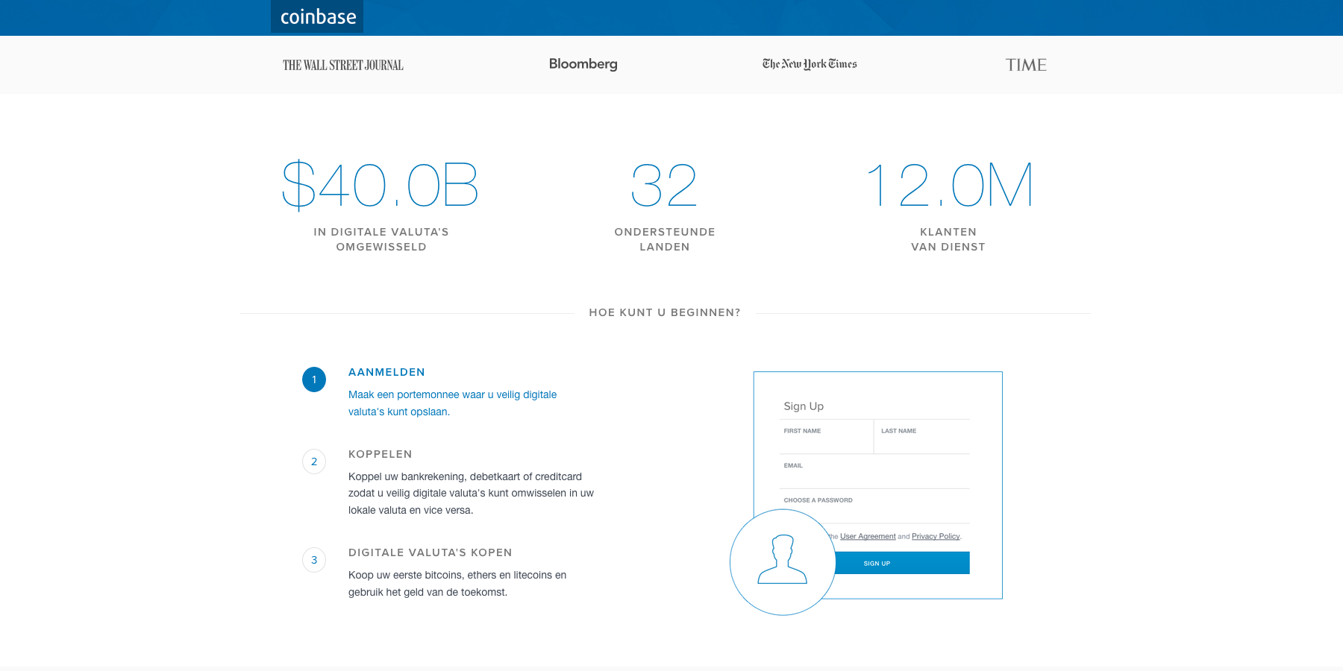Click 'KLANTEN VAN DIENST' caption

click(948, 239)
